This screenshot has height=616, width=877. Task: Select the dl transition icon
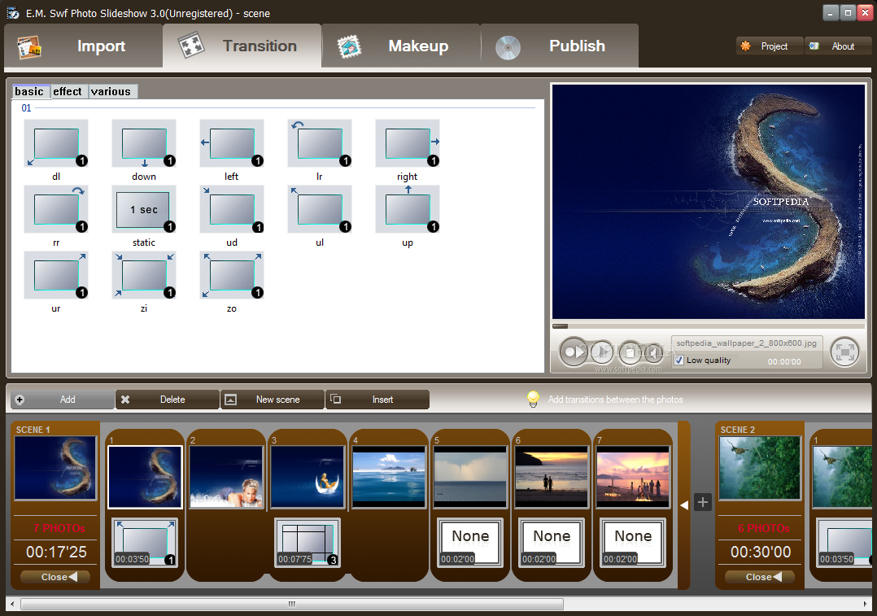pos(56,143)
